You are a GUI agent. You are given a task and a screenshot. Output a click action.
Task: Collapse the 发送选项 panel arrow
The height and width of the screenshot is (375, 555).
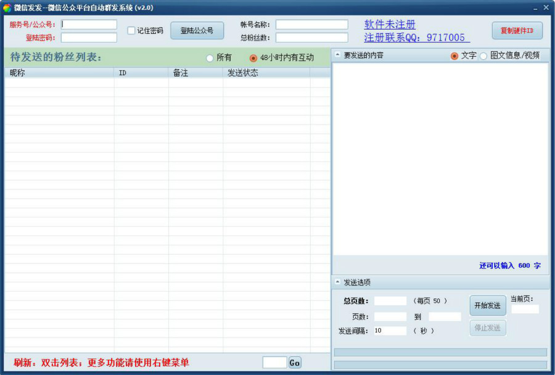pyautogui.click(x=337, y=282)
